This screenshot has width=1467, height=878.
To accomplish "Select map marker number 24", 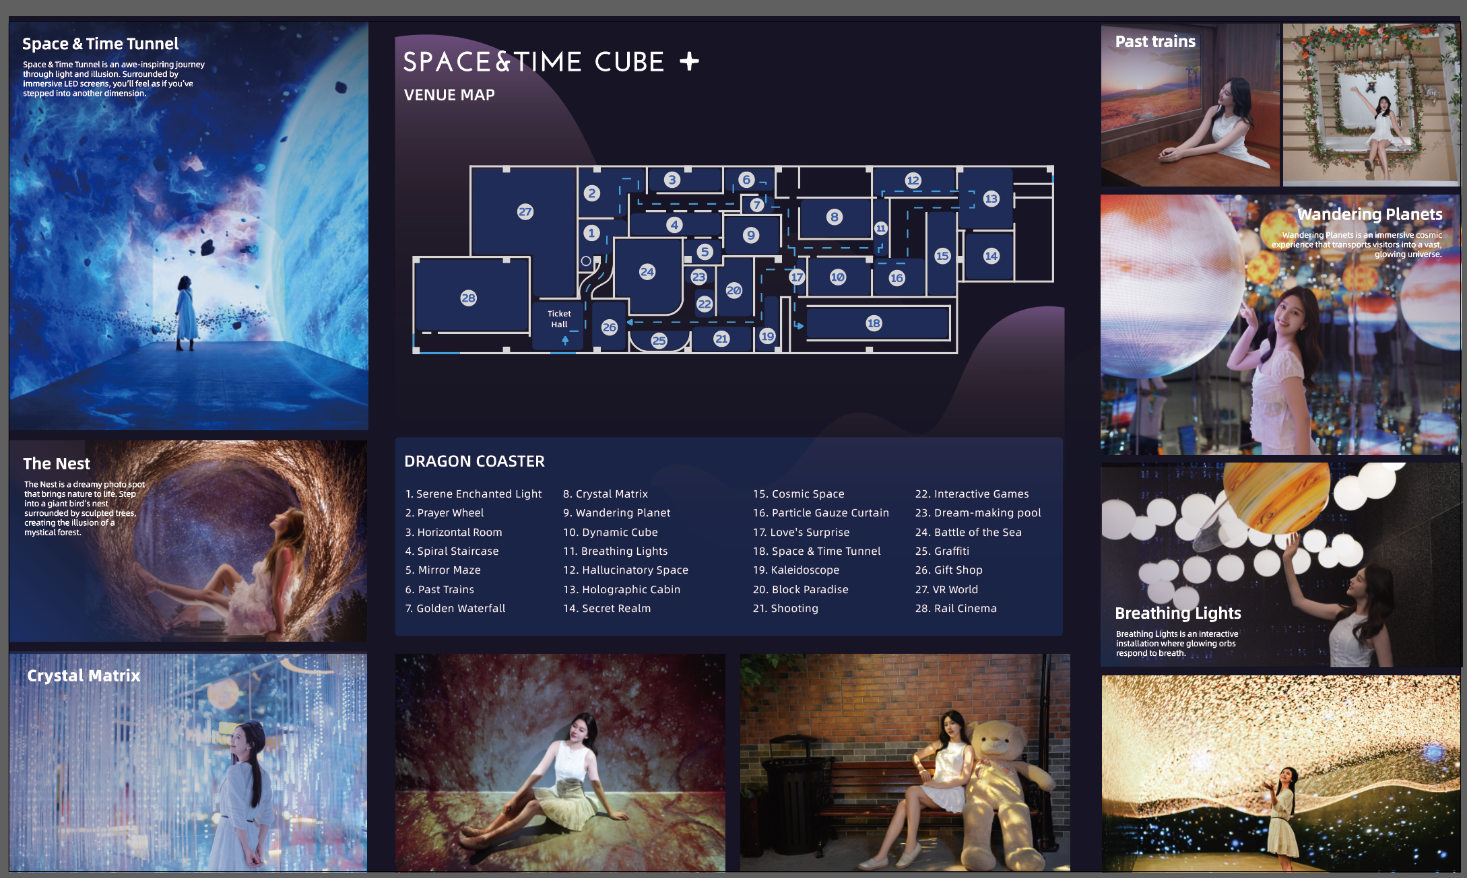I will (647, 272).
